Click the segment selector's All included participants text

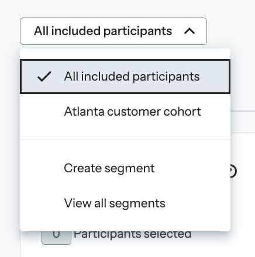pos(103,31)
